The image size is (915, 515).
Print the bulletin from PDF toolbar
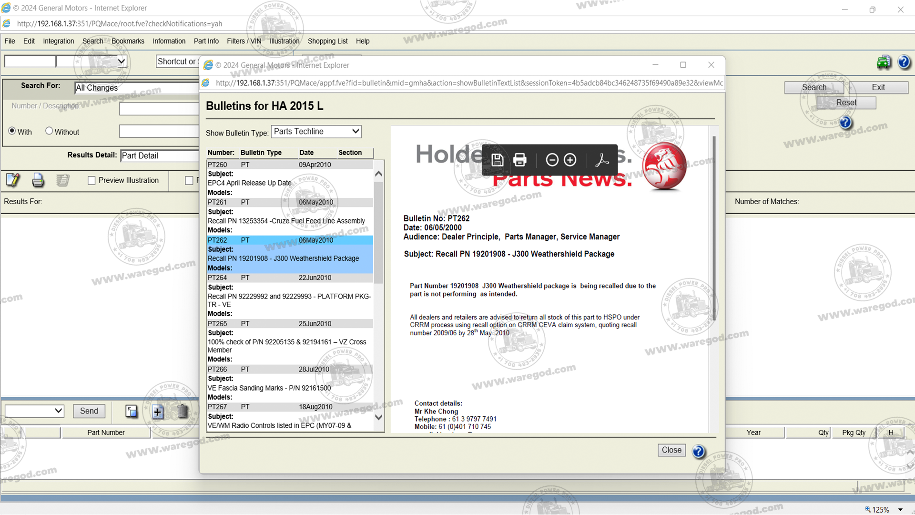pos(520,160)
